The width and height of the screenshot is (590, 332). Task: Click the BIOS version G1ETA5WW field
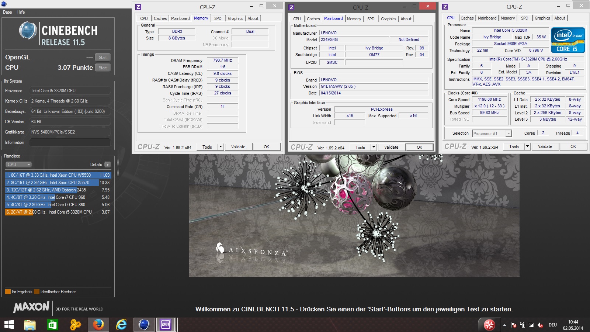pos(374,86)
